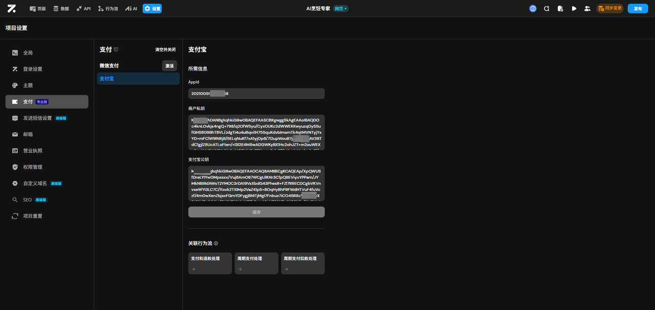Open the collaborators people icon

(587, 9)
